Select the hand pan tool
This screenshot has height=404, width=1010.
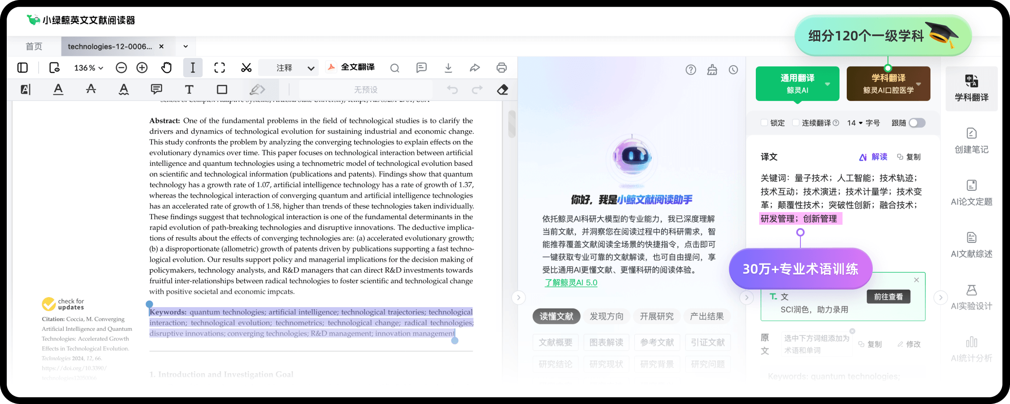coord(167,68)
